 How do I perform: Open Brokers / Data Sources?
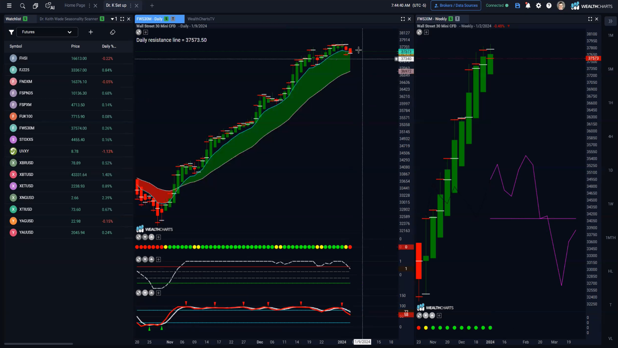[456, 5]
